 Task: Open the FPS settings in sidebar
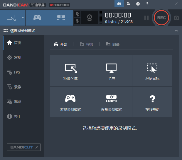[17, 72]
